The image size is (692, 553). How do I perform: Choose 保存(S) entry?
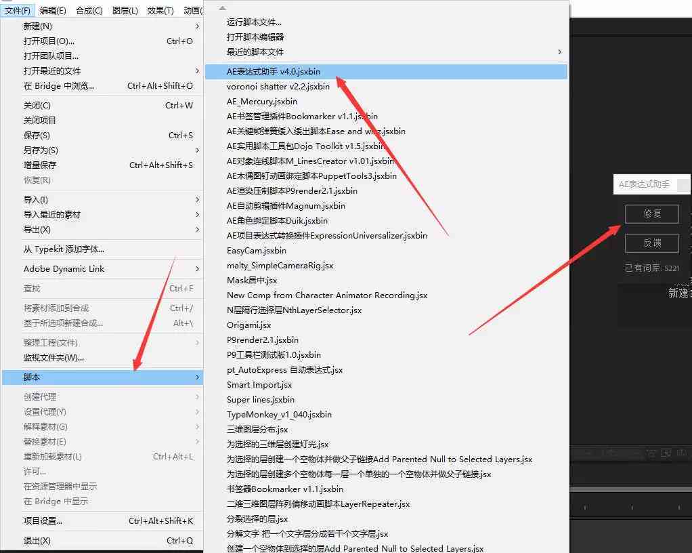(102, 135)
